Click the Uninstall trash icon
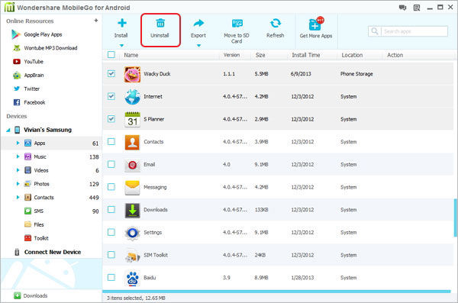 (x=160, y=23)
